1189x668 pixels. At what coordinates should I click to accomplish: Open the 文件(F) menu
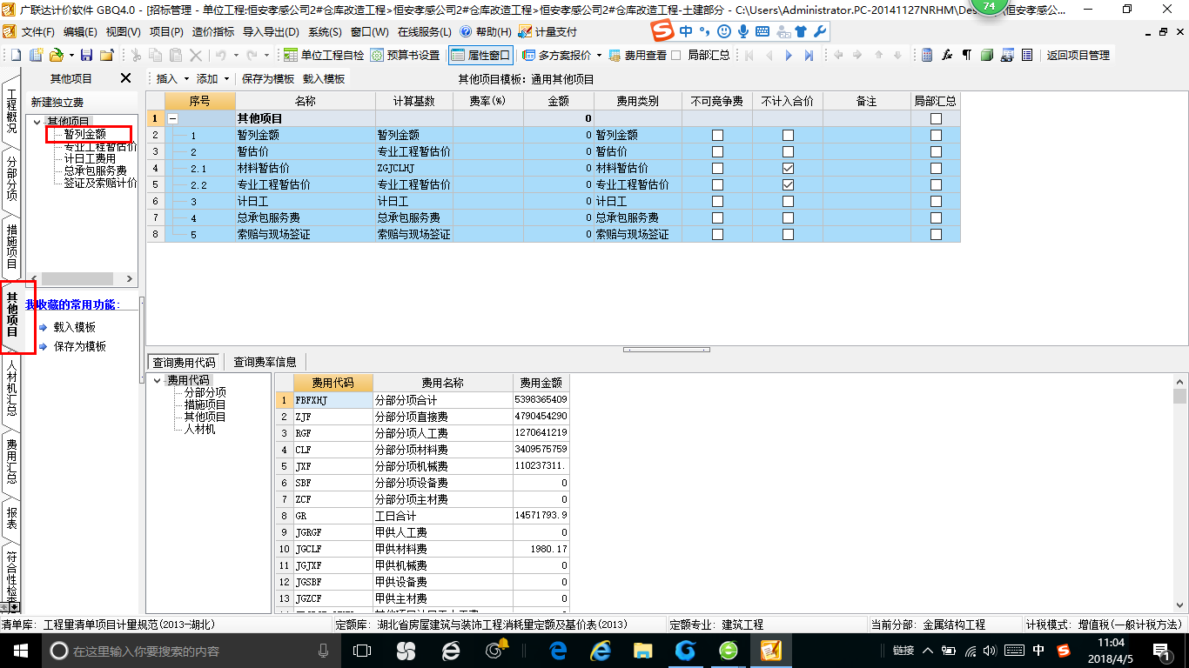coord(37,31)
